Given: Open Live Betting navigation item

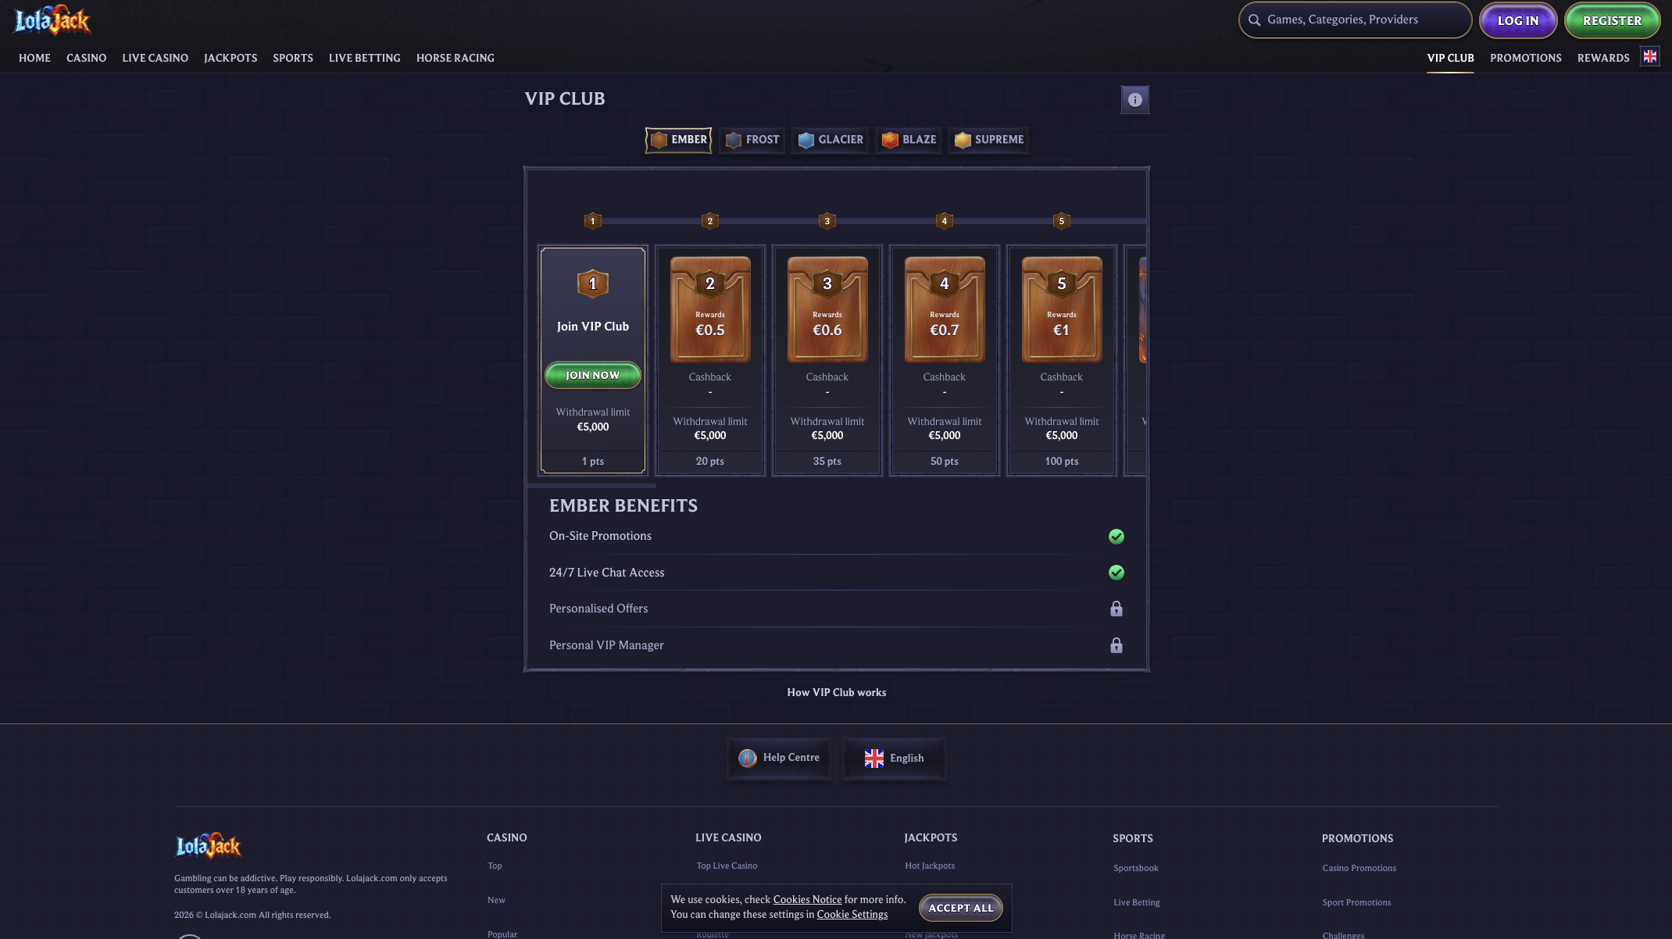Looking at the screenshot, I should [364, 58].
